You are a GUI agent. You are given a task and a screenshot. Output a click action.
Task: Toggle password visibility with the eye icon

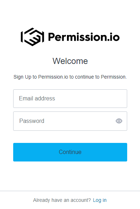[x=119, y=121]
